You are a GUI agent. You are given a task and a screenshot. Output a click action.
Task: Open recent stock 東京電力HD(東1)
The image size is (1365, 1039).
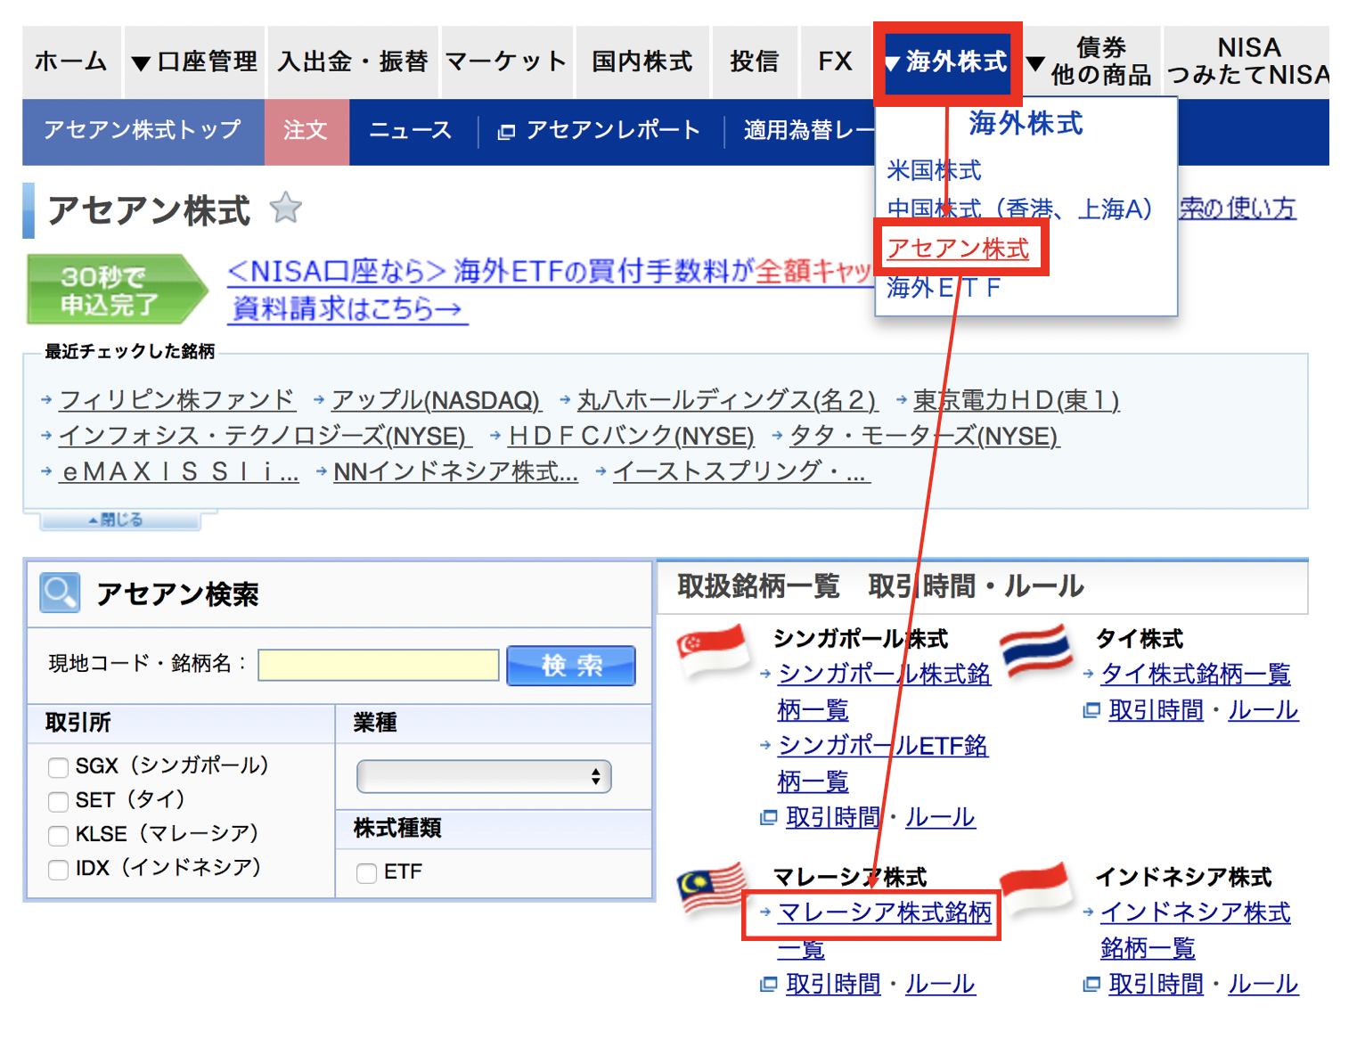point(1017,400)
